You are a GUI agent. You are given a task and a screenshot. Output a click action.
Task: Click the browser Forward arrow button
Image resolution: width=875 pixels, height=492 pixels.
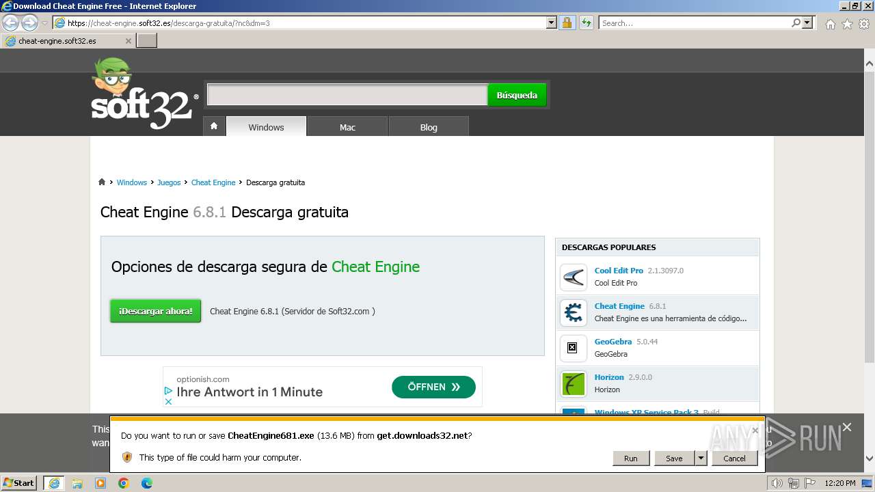(x=29, y=23)
